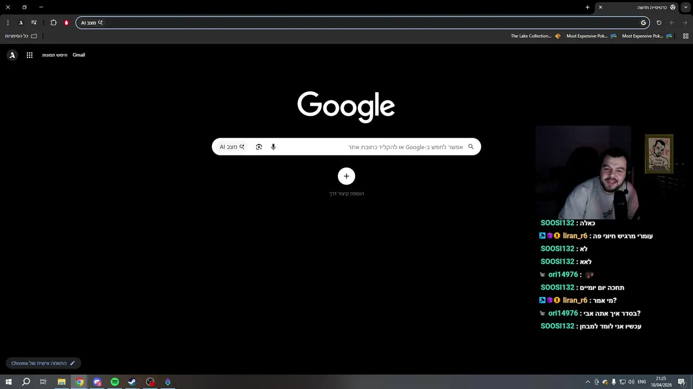Open Google Lens image search icon
The width and height of the screenshot is (693, 389).
(259, 147)
